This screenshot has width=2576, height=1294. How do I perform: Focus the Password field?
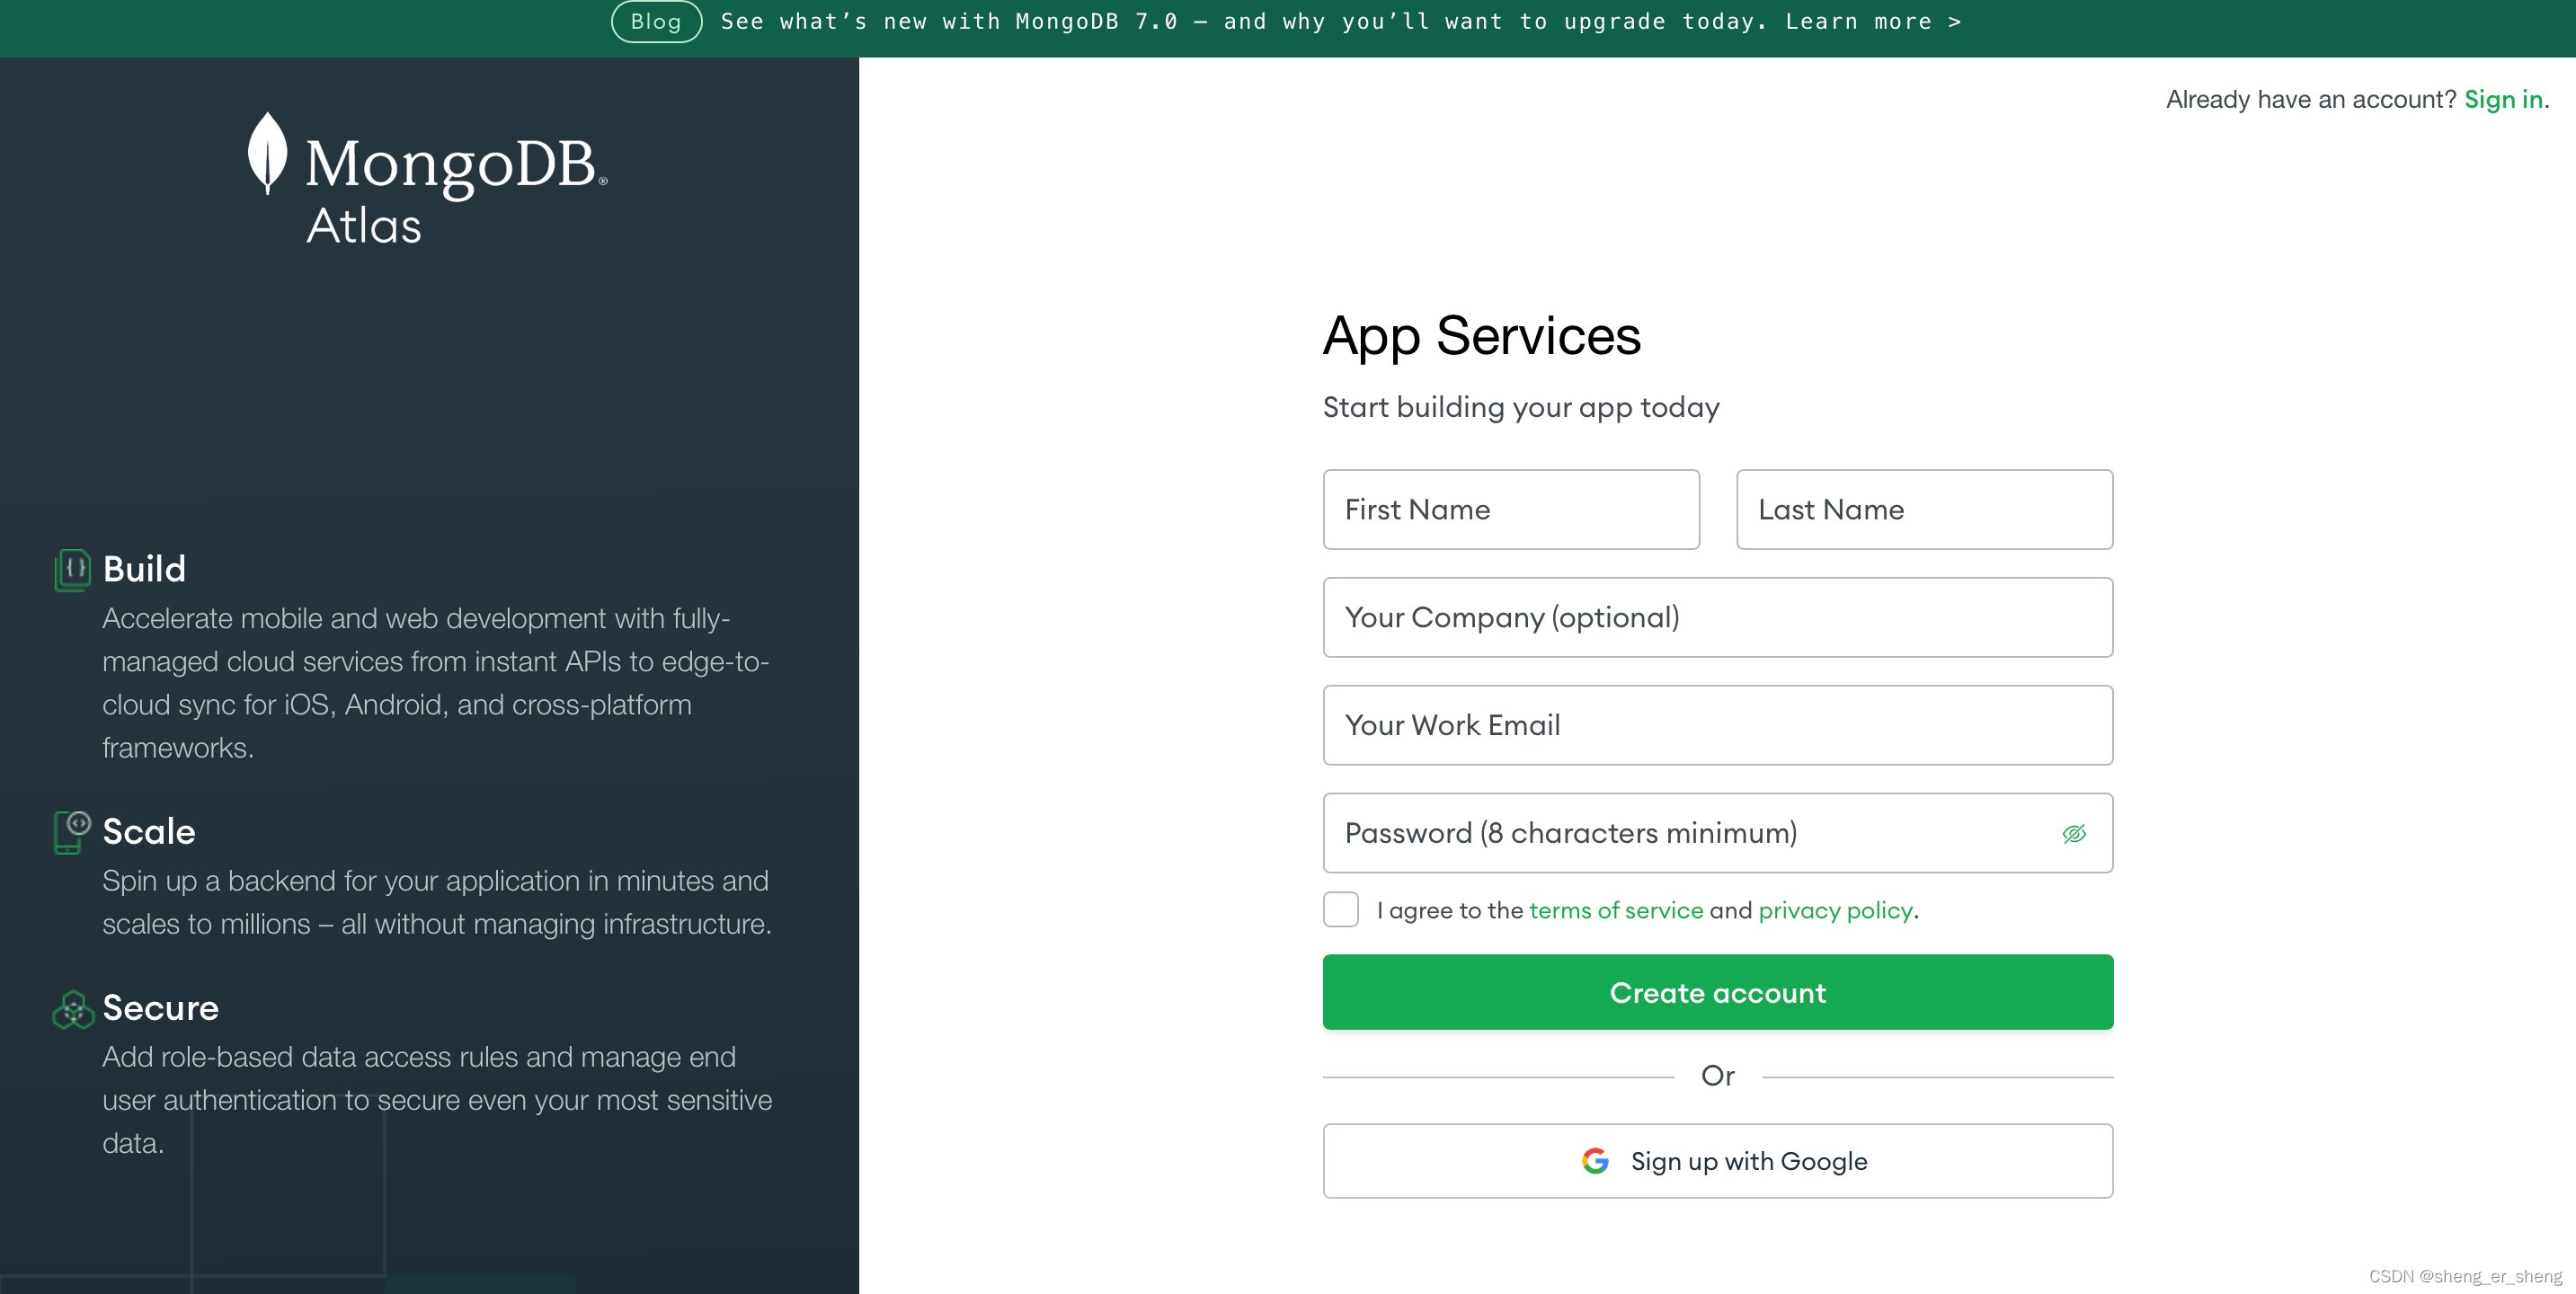pos(1717,833)
